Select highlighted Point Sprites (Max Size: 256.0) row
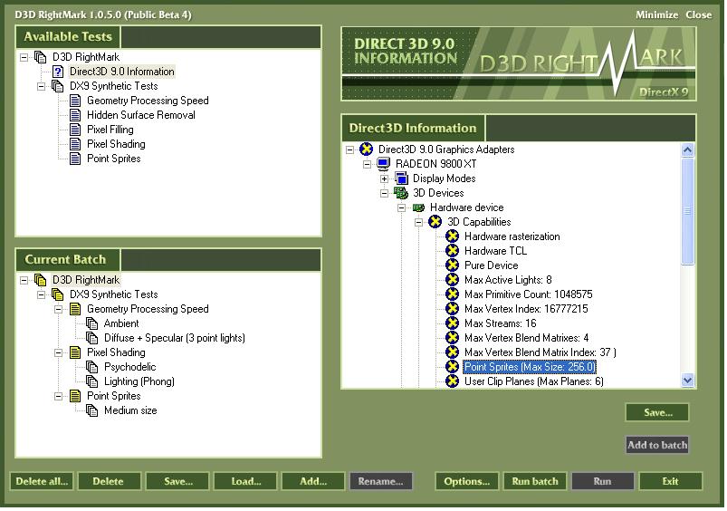 (x=530, y=367)
